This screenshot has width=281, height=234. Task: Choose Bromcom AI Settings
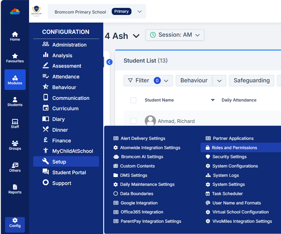142,157
